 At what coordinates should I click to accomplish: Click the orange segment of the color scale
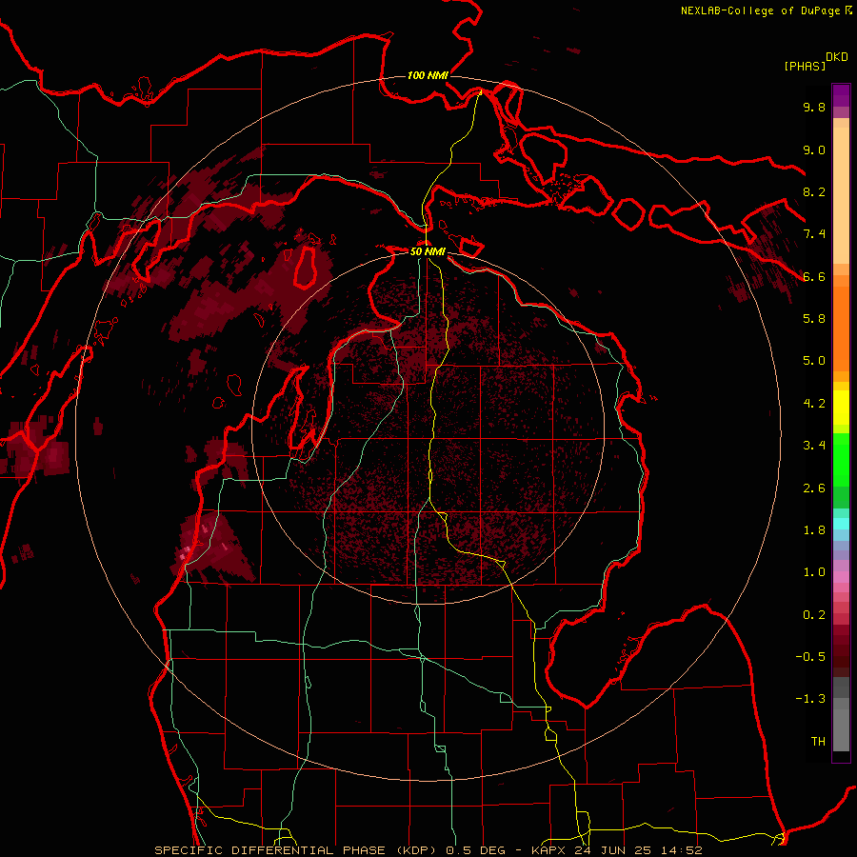pos(841,328)
